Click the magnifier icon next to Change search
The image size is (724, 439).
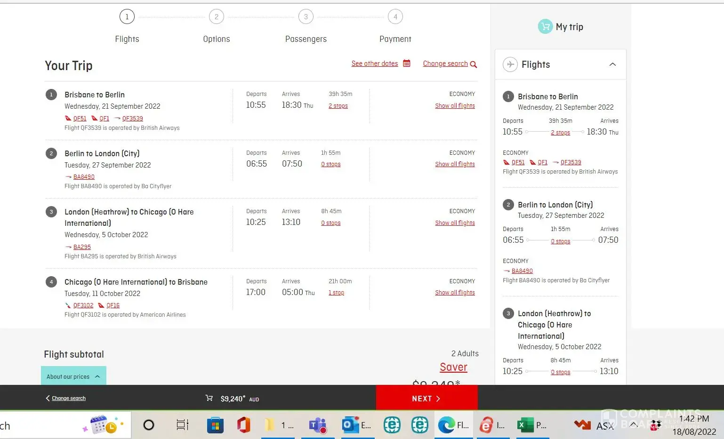(x=474, y=64)
